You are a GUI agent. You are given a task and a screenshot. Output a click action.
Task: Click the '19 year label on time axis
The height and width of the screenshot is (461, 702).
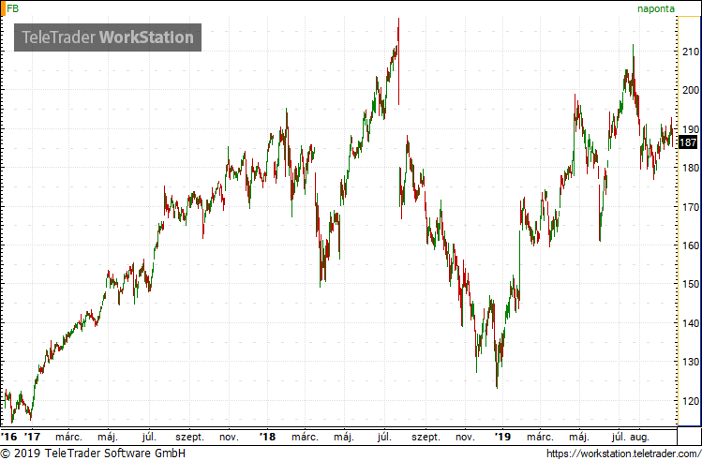(x=502, y=437)
